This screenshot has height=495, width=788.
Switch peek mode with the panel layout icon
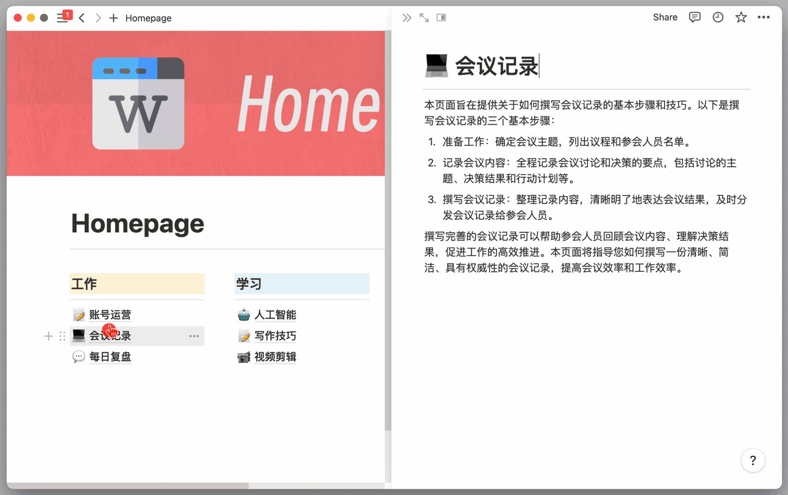pos(441,18)
